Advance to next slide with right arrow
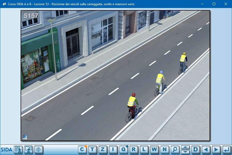Screen dimensions: 232x155 pos(216,149)
